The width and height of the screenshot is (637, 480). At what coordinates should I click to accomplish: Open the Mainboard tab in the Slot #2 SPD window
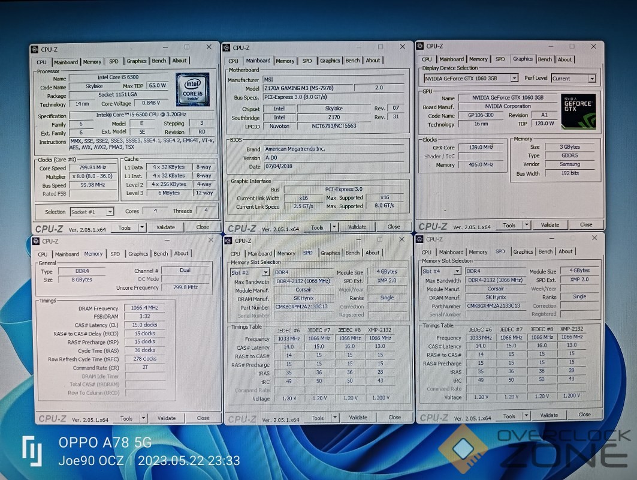click(x=259, y=253)
